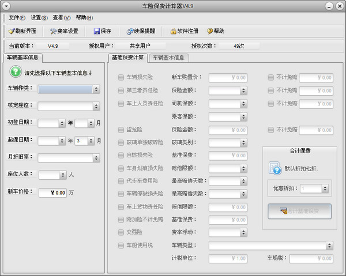
Task: Check 代步车费用险 option
Action: click(x=121, y=181)
